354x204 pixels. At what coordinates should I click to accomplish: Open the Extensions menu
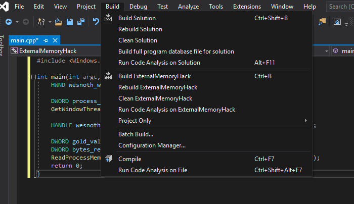pos(247,7)
